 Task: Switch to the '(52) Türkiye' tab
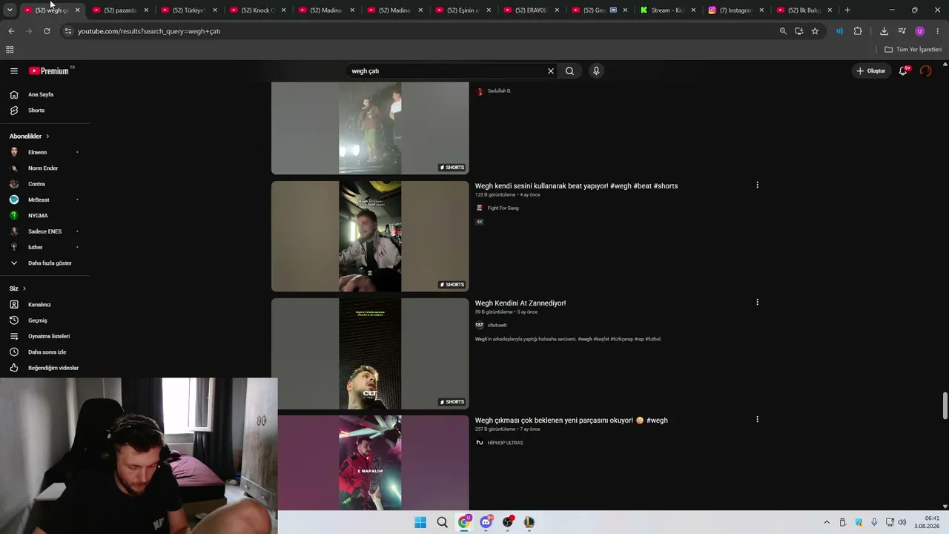[x=188, y=10]
